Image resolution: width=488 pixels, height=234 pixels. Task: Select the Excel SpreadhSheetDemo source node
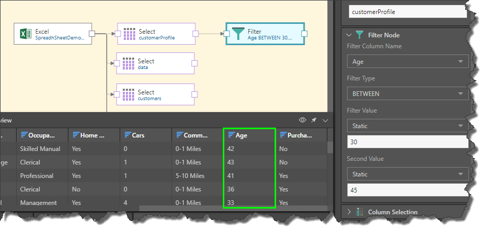(x=53, y=34)
